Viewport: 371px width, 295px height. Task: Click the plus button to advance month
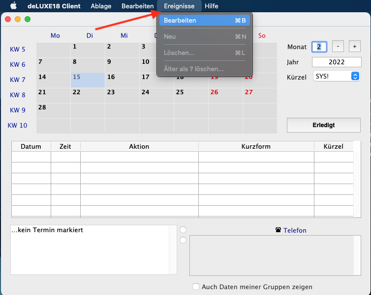(x=354, y=46)
